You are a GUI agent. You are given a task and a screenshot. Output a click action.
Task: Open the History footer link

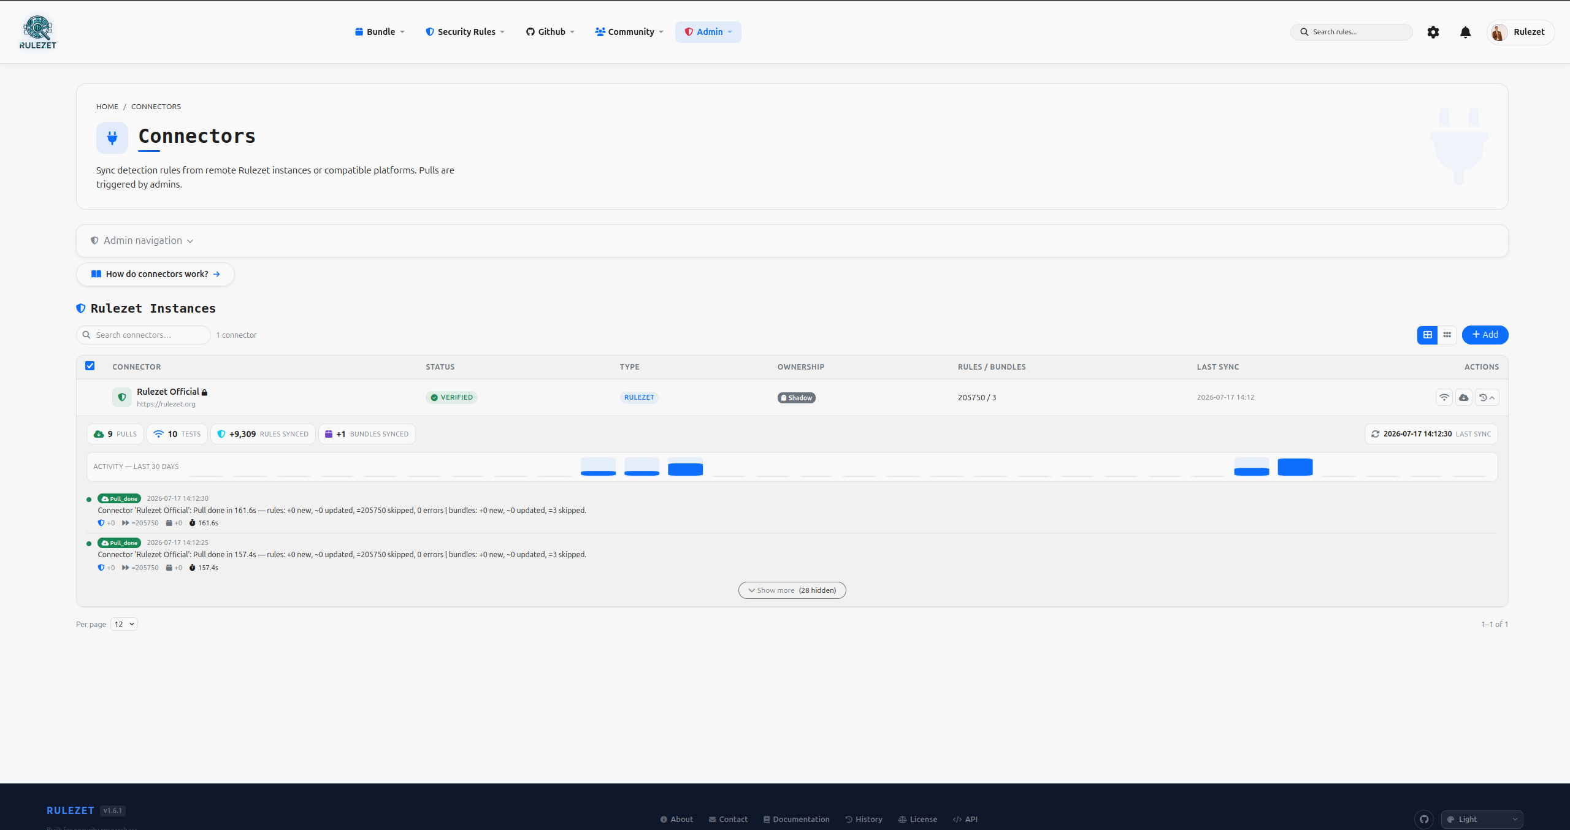click(863, 819)
